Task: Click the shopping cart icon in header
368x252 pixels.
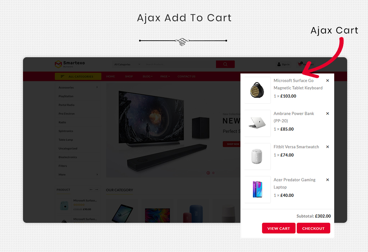Action: 300,64
